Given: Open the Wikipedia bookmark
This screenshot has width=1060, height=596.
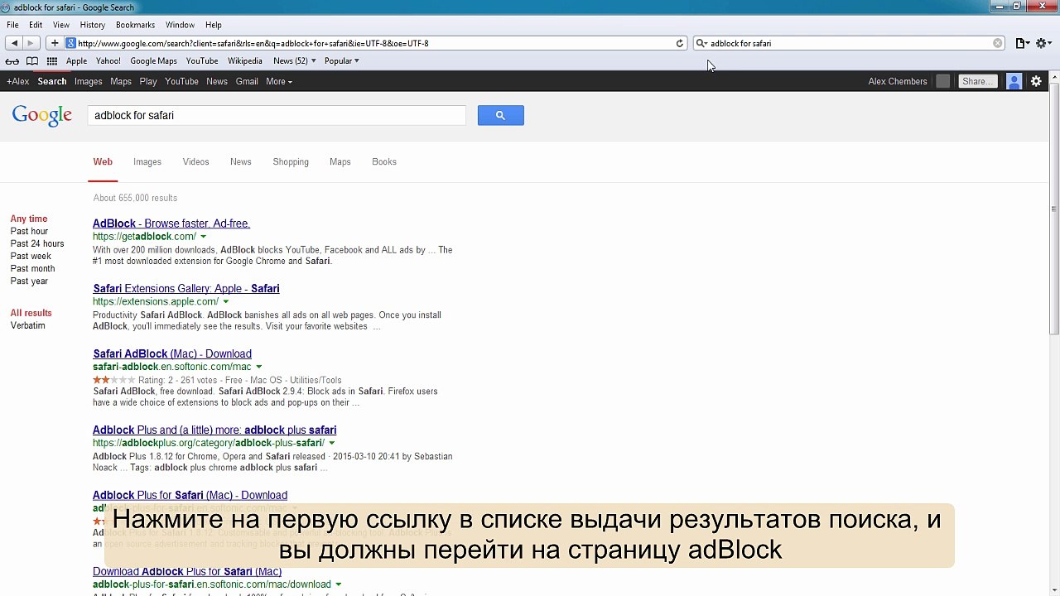Looking at the screenshot, I should (x=245, y=61).
